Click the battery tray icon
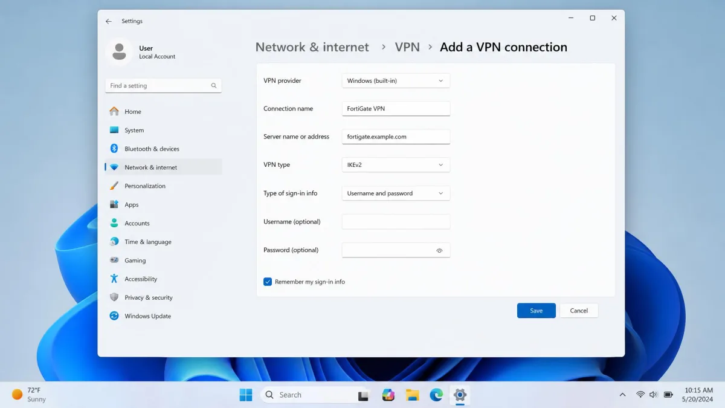The width and height of the screenshot is (725, 408). (x=668, y=395)
